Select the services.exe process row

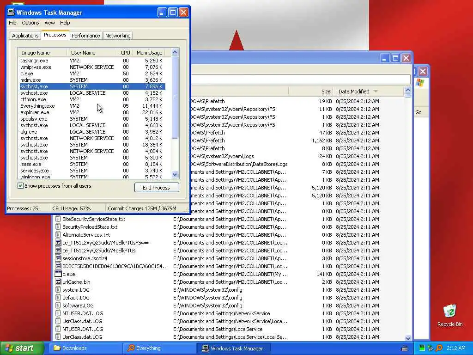(x=92, y=171)
